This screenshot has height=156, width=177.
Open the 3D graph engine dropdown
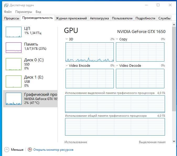pyautogui.click(x=67, y=39)
